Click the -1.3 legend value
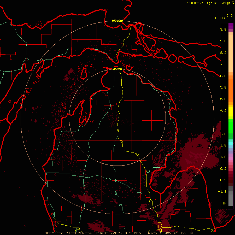Viewport: 235px width, 235px height. (x=222, y=192)
